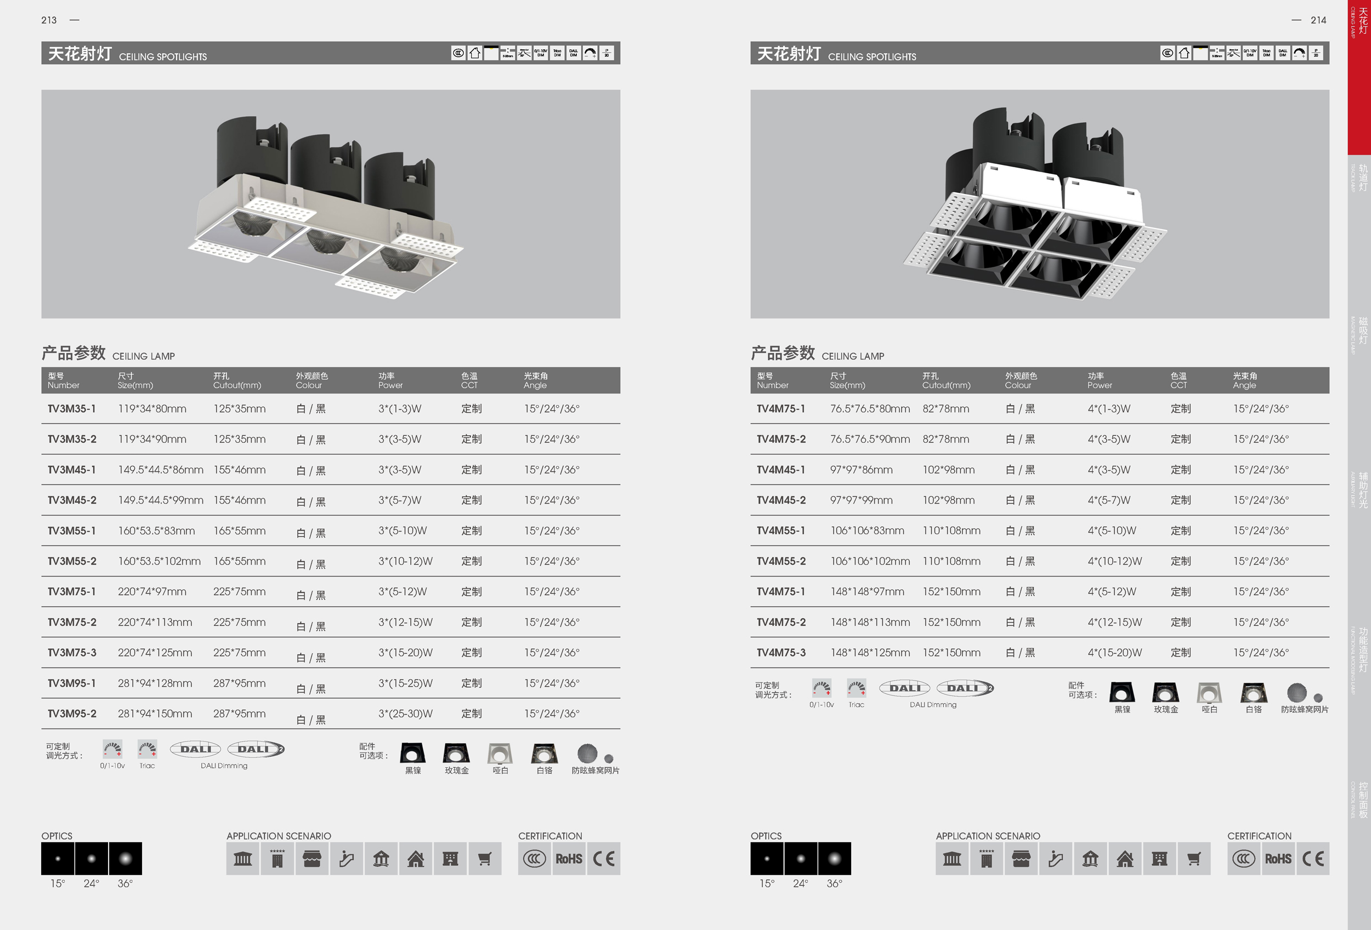Select the 玫瑰金 accessory swatch on page 213
Viewport: 1371px width, 930px height.
(x=456, y=753)
